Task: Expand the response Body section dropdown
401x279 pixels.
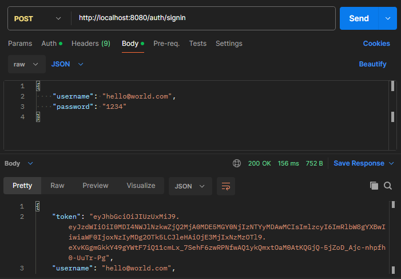Action: pyautogui.click(x=30, y=163)
